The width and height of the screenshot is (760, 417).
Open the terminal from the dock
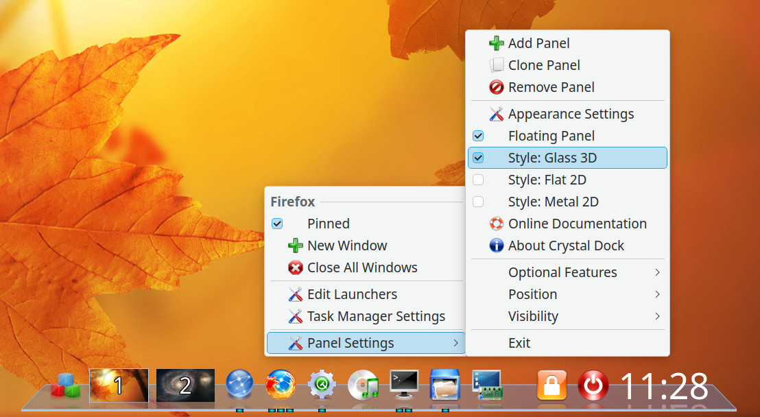click(x=404, y=385)
